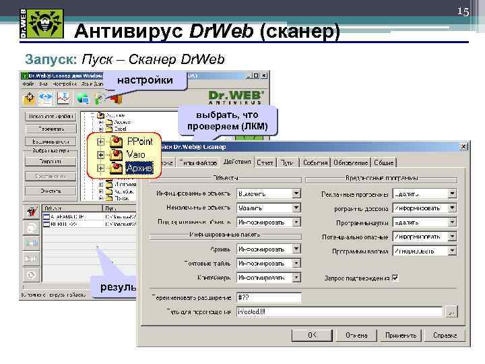This screenshot has width=485, height=364.
Task: Start scan with red icon beside results list
Action: [x=31, y=212]
